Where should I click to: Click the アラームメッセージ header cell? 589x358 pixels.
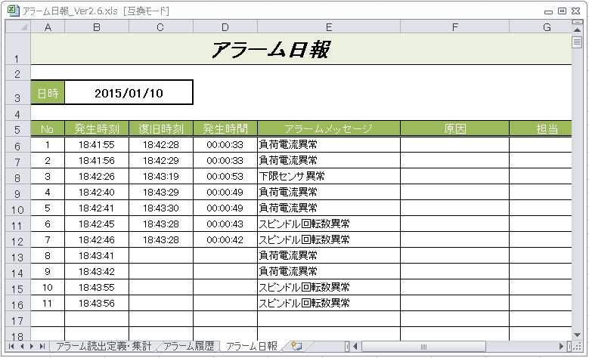point(329,129)
